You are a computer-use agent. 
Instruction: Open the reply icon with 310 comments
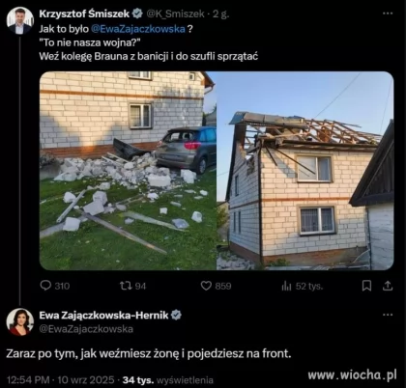click(x=45, y=286)
